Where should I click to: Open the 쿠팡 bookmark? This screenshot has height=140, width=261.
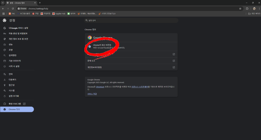35,14
